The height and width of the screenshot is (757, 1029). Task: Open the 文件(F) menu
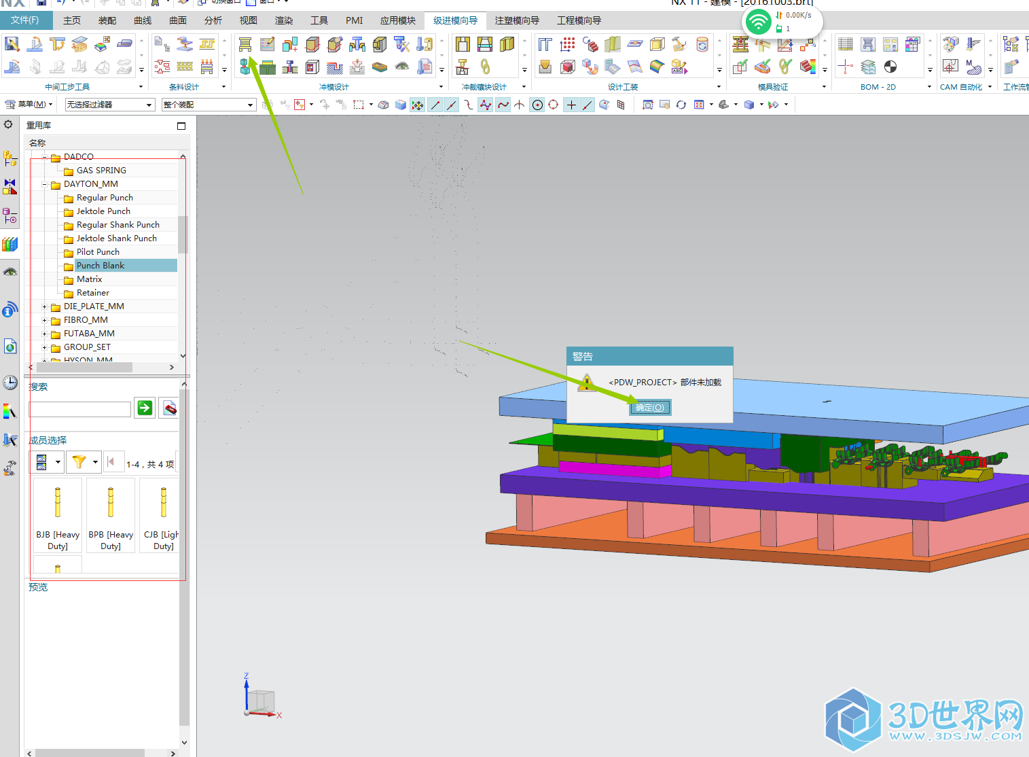pyautogui.click(x=25, y=20)
